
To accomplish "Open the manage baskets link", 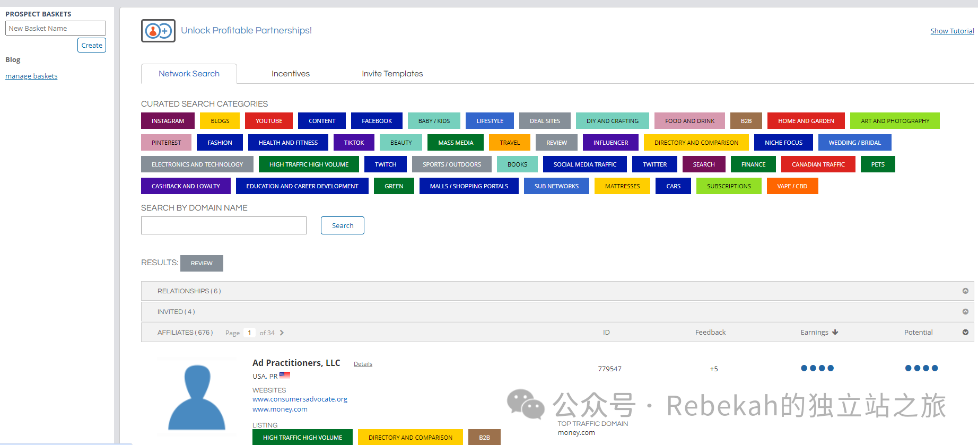I will [31, 76].
